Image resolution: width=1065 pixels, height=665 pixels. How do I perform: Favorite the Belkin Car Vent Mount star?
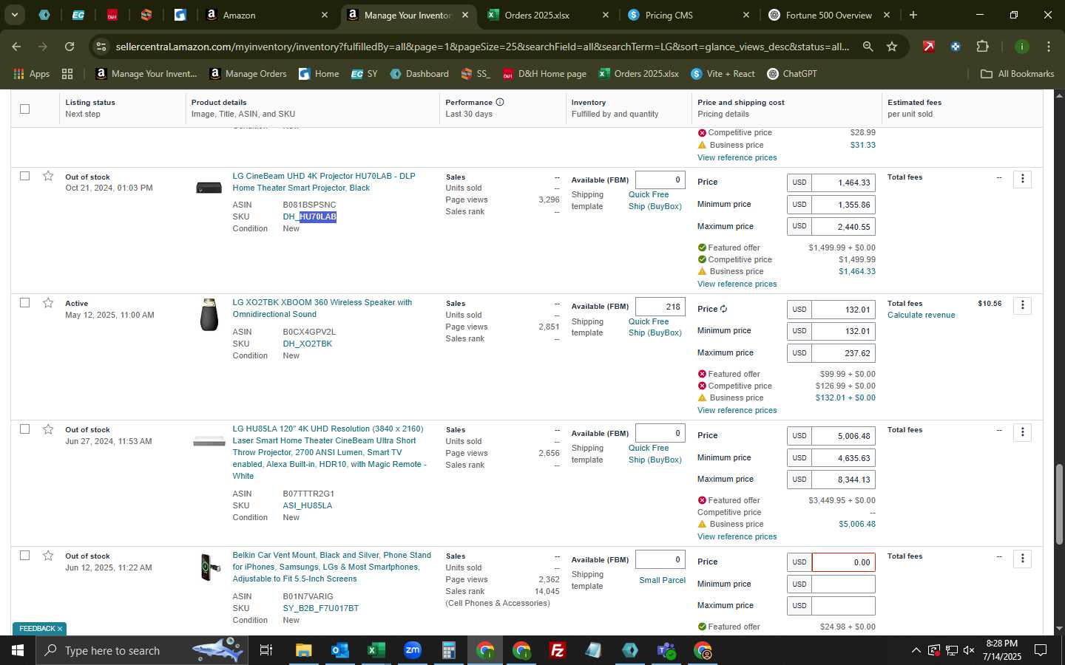click(x=48, y=556)
